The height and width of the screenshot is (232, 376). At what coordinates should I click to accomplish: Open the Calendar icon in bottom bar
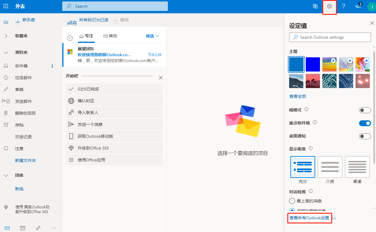[x=23, y=228]
